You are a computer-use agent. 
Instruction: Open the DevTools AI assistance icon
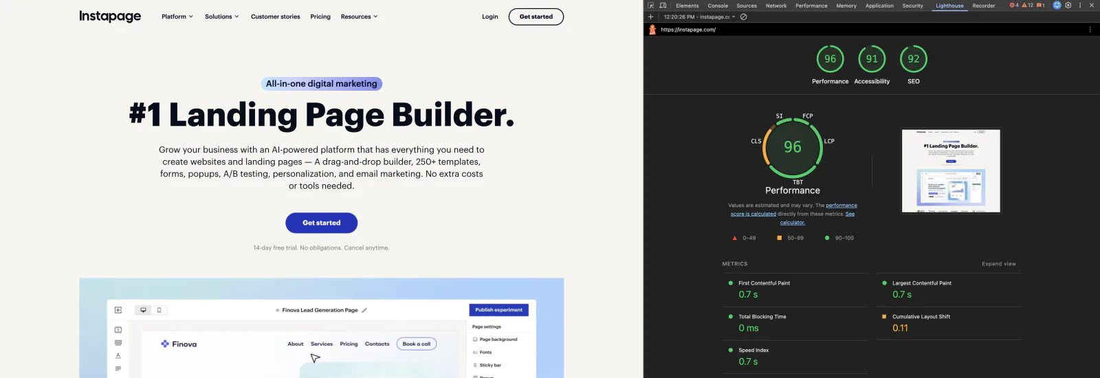click(1057, 5)
